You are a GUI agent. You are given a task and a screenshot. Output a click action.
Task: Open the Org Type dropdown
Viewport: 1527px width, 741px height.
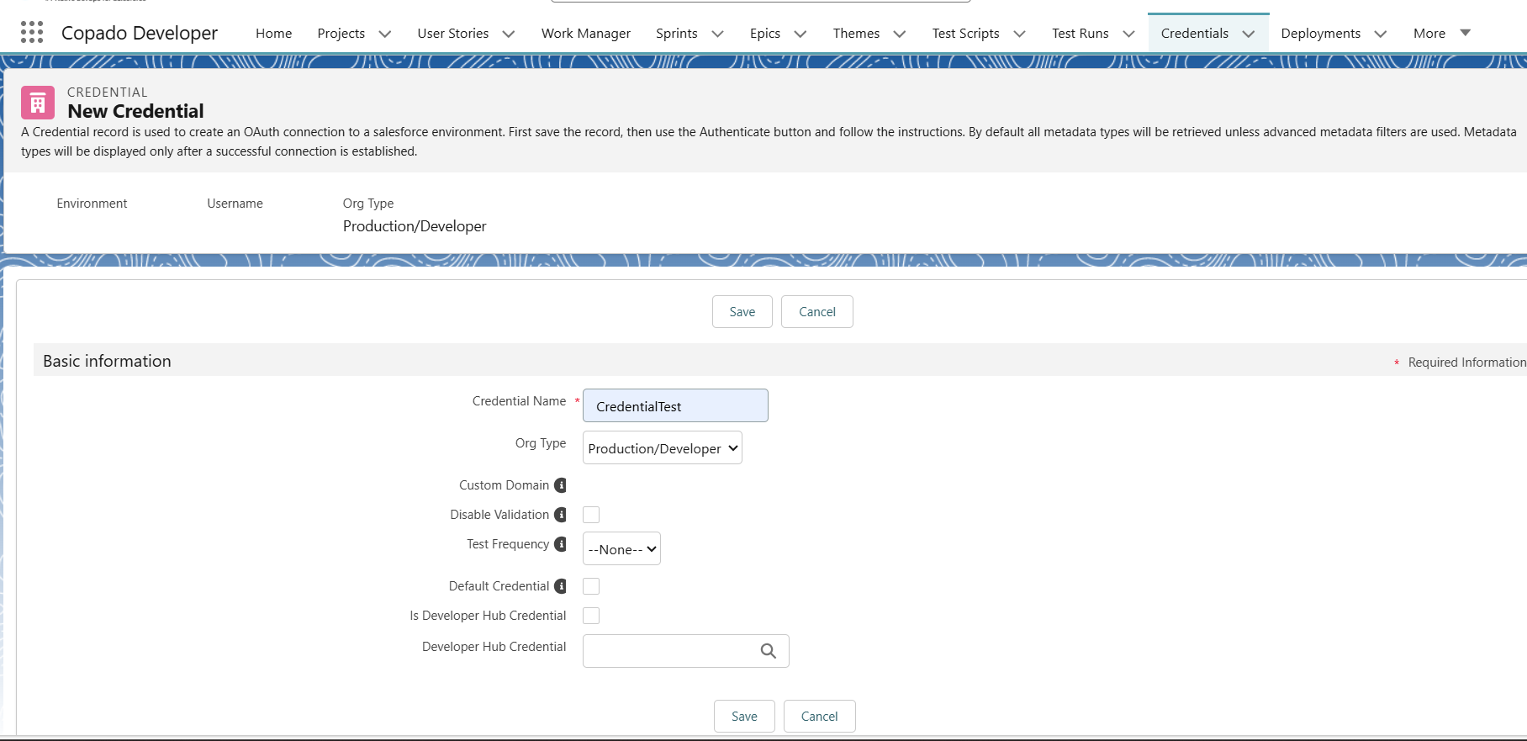[663, 448]
